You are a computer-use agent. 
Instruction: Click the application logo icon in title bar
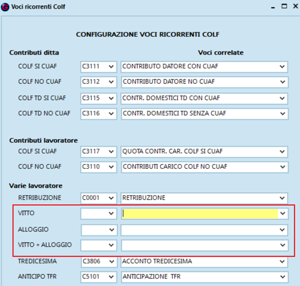click(x=5, y=7)
